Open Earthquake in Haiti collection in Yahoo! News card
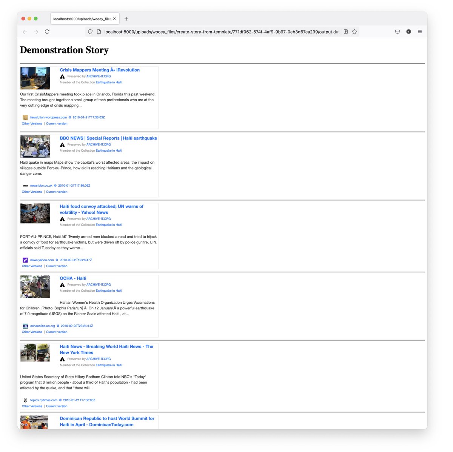The image size is (453, 452). (109, 225)
